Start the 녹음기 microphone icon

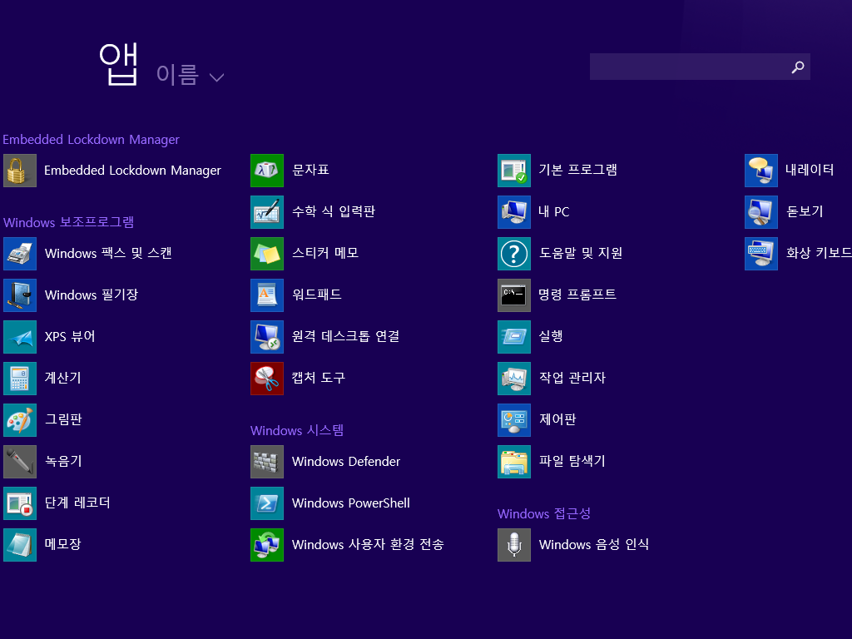(x=20, y=461)
